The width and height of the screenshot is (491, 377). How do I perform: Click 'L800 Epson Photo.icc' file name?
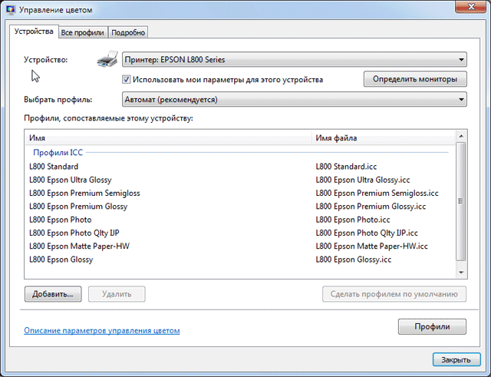coord(353,220)
